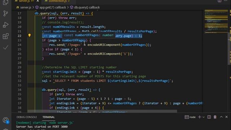Open the Accounts menu icon

[x=6, y=120]
